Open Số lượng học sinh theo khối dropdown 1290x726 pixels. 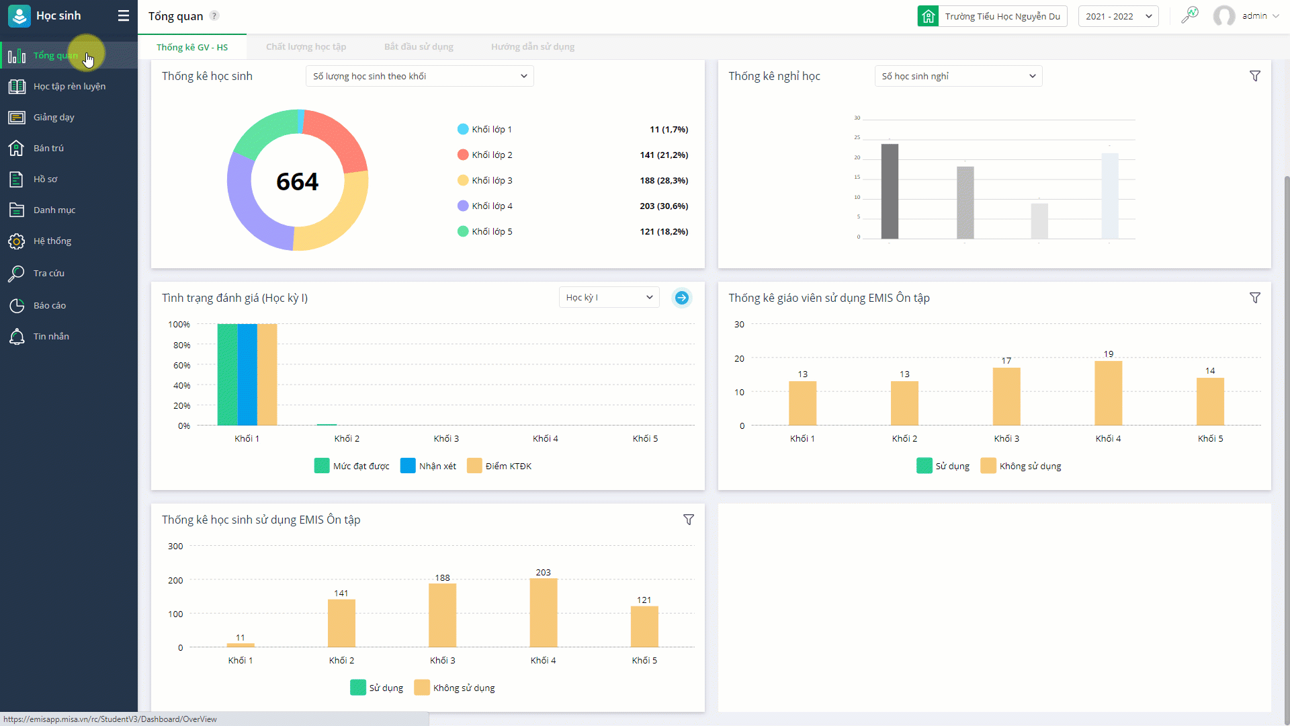(x=419, y=76)
